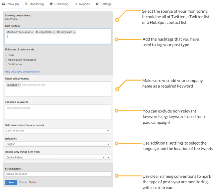Save the monitoring stream
This screenshot has width=216, height=192.
(11, 182)
